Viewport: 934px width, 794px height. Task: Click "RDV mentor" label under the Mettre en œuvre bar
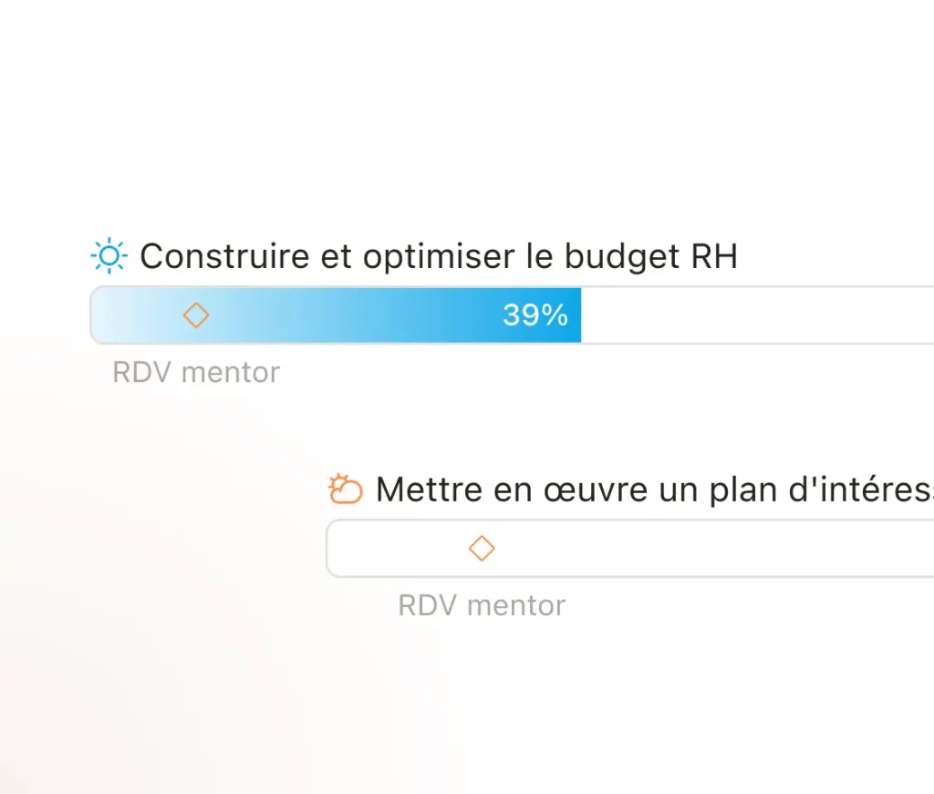pyautogui.click(x=482, y=605)
